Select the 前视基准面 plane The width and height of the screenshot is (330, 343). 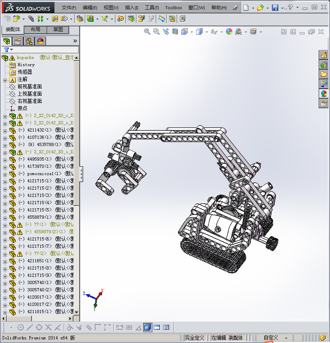[x=30, y=86]
